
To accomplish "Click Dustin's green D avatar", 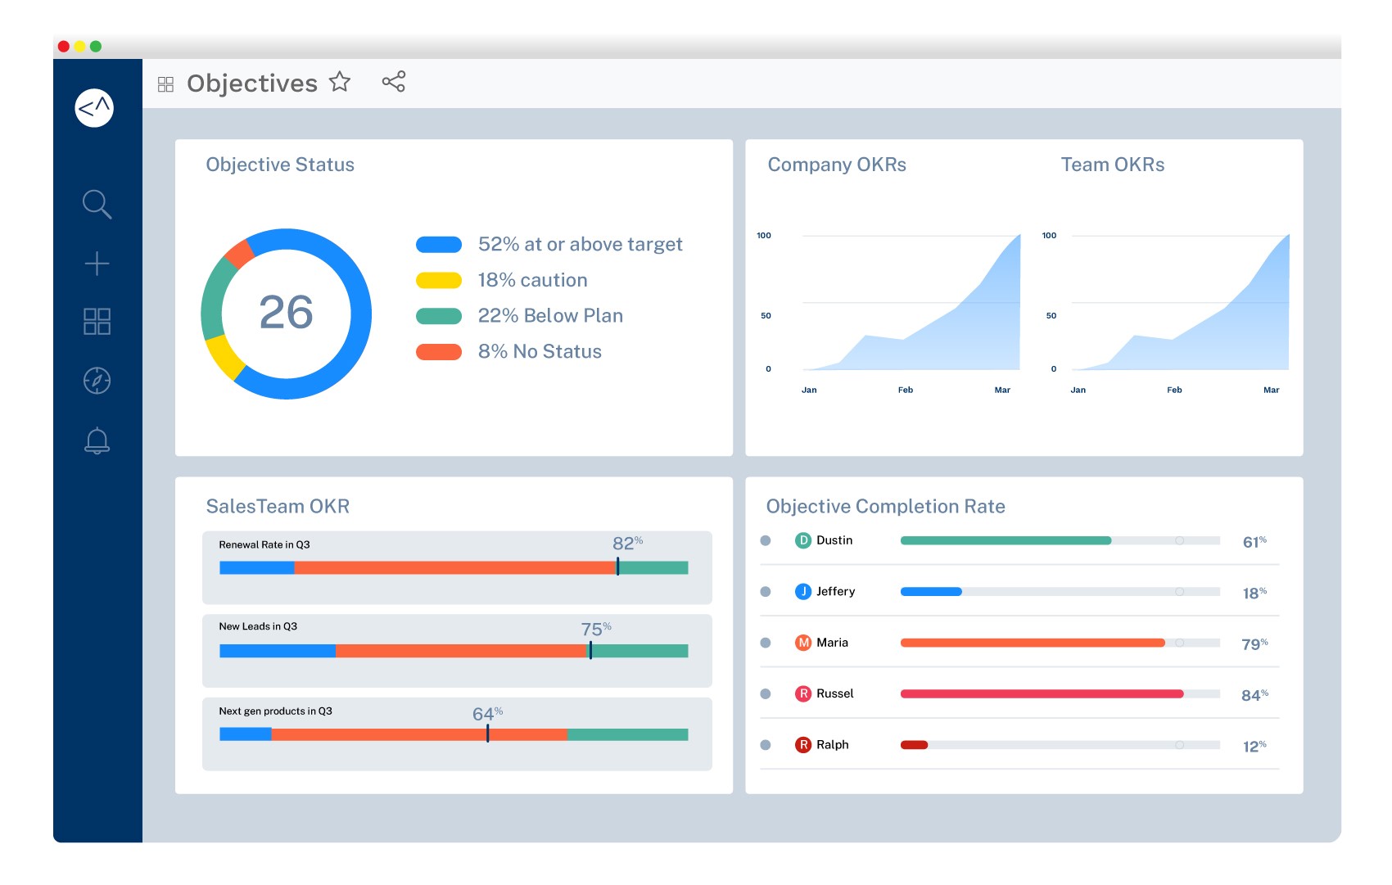I will [x=803, y=540].
